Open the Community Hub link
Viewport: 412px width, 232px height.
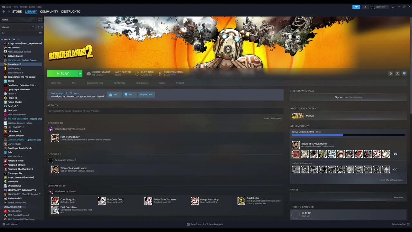(x=95, y=83)
